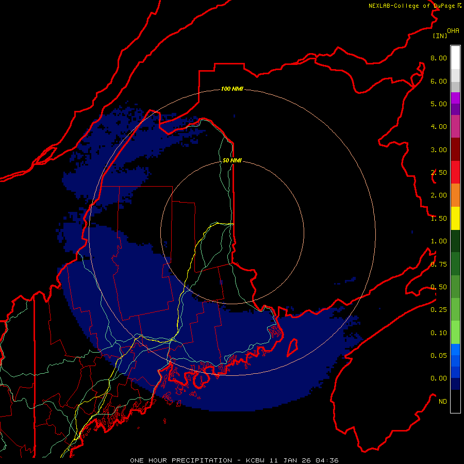Screen dimensions: 464x464
Task: Pick the white swatch beside 8.00
Action: [x=455, y=58]
